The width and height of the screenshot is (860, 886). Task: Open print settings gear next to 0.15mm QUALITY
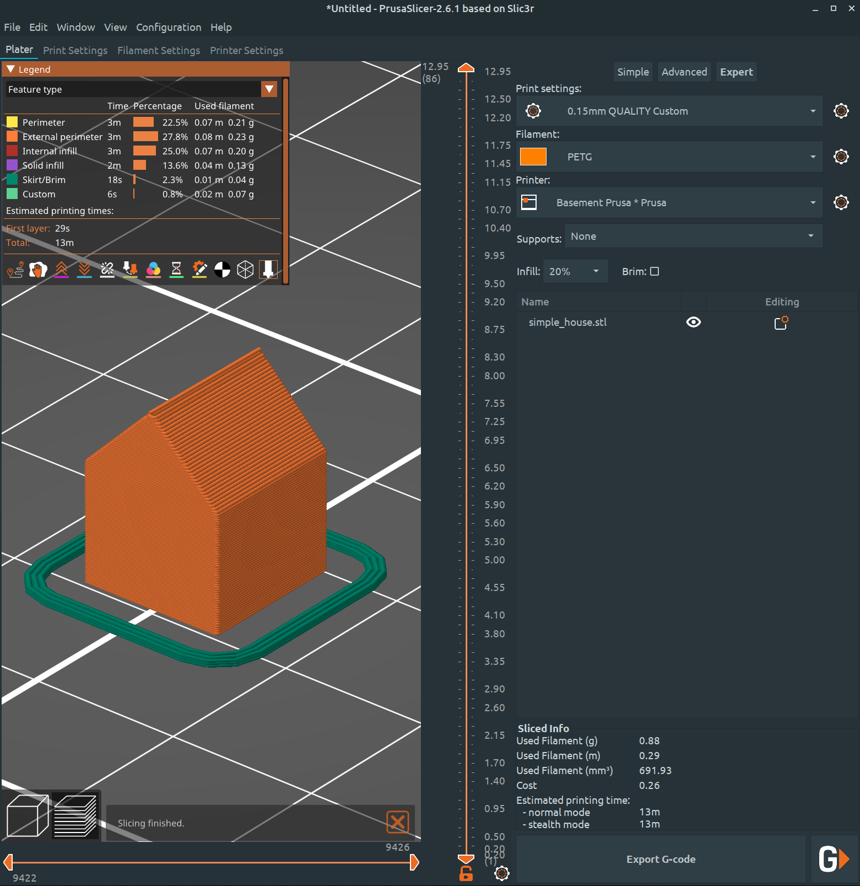tap(841, 111)
